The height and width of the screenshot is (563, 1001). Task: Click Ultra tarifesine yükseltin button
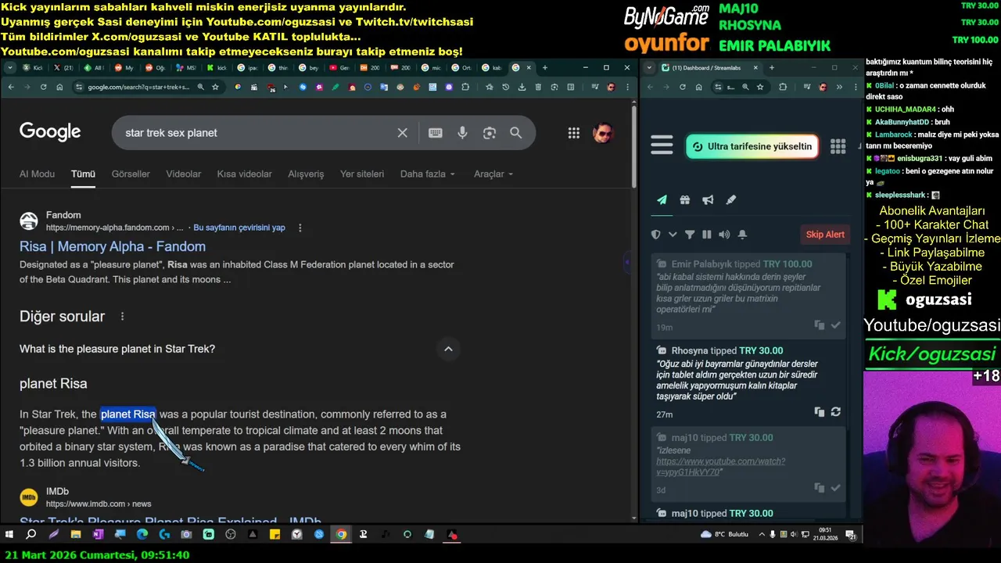[752, 146]
